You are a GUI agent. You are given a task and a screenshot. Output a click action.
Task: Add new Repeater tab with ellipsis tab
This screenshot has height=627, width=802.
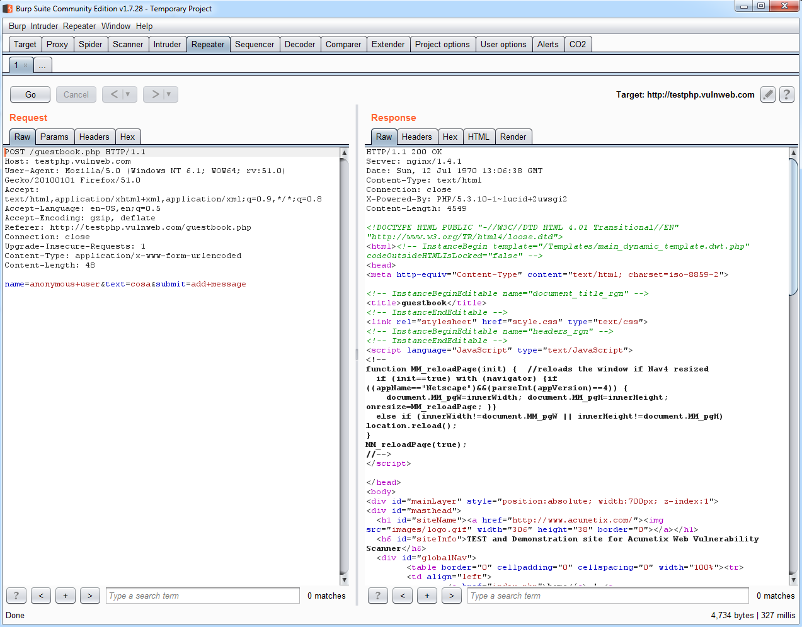[42, 65]
